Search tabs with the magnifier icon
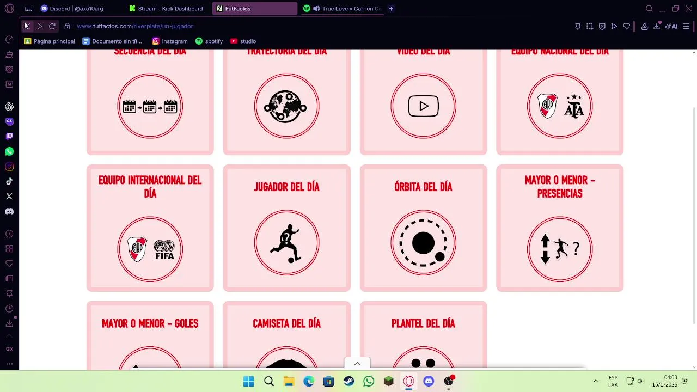This screenshot has height=392, width=697. coord(649,9)
